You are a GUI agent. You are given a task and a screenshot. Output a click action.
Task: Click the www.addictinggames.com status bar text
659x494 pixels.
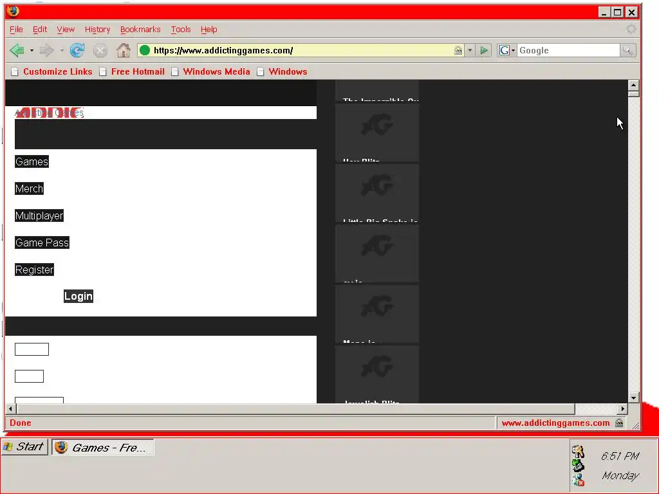pos(555,423)
